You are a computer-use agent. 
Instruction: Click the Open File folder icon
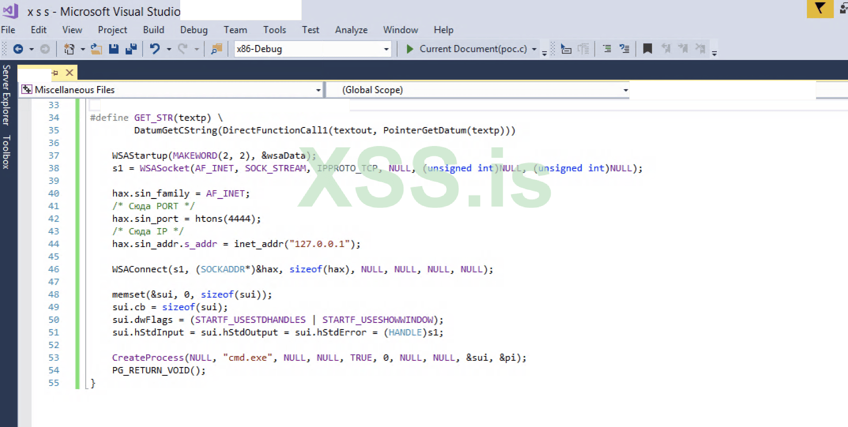coord(96,49)
